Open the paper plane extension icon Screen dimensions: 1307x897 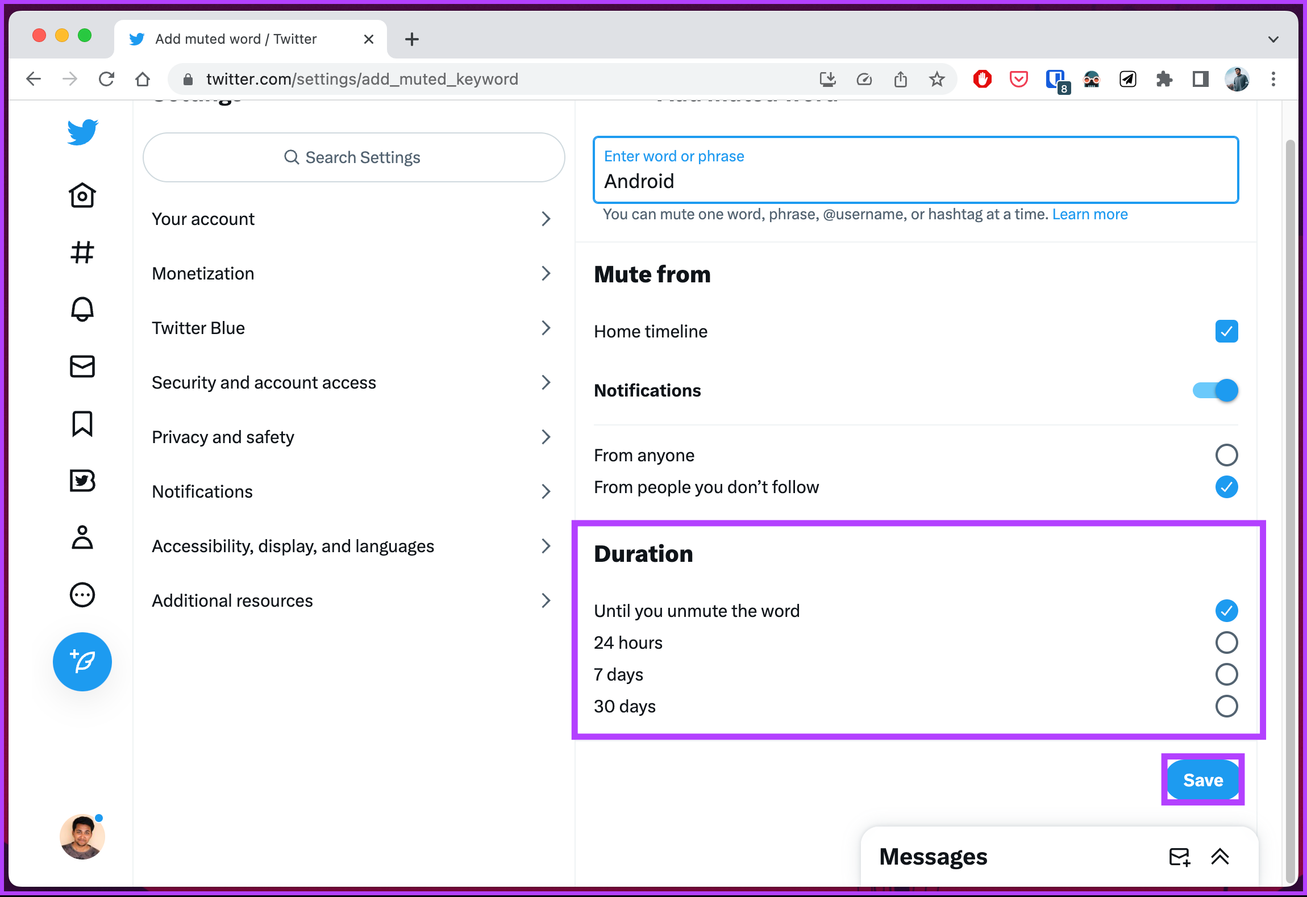[1128, 79]
